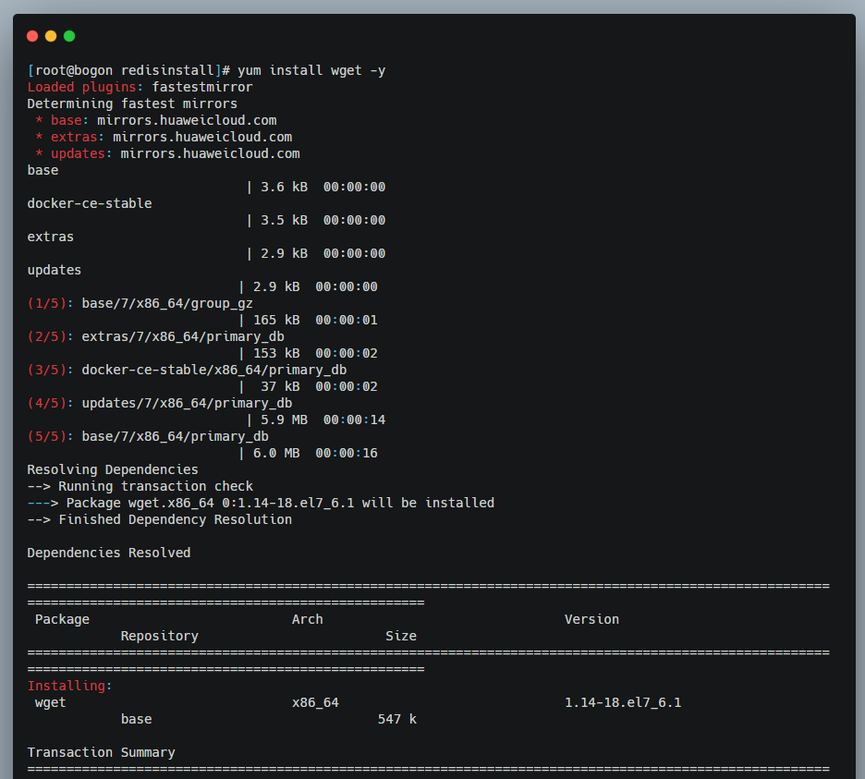865x779 pixels.
Task: Click the green maximize window dot
Action: (x=69, y=36)
